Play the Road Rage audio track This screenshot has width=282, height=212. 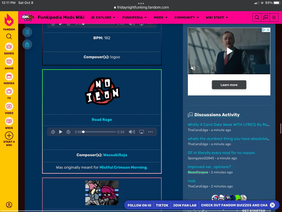tap(60, 132)
